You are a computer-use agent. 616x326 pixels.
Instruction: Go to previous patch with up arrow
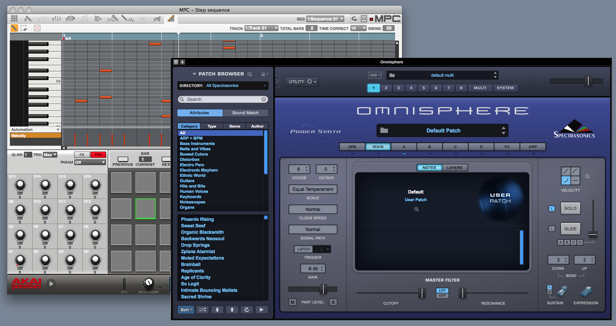pyautogui.click(x=232, y=310)
